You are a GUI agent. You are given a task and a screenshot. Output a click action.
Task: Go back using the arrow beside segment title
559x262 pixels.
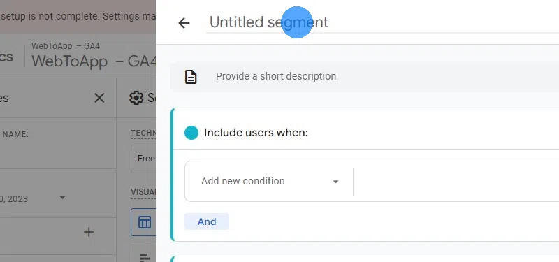184,23
